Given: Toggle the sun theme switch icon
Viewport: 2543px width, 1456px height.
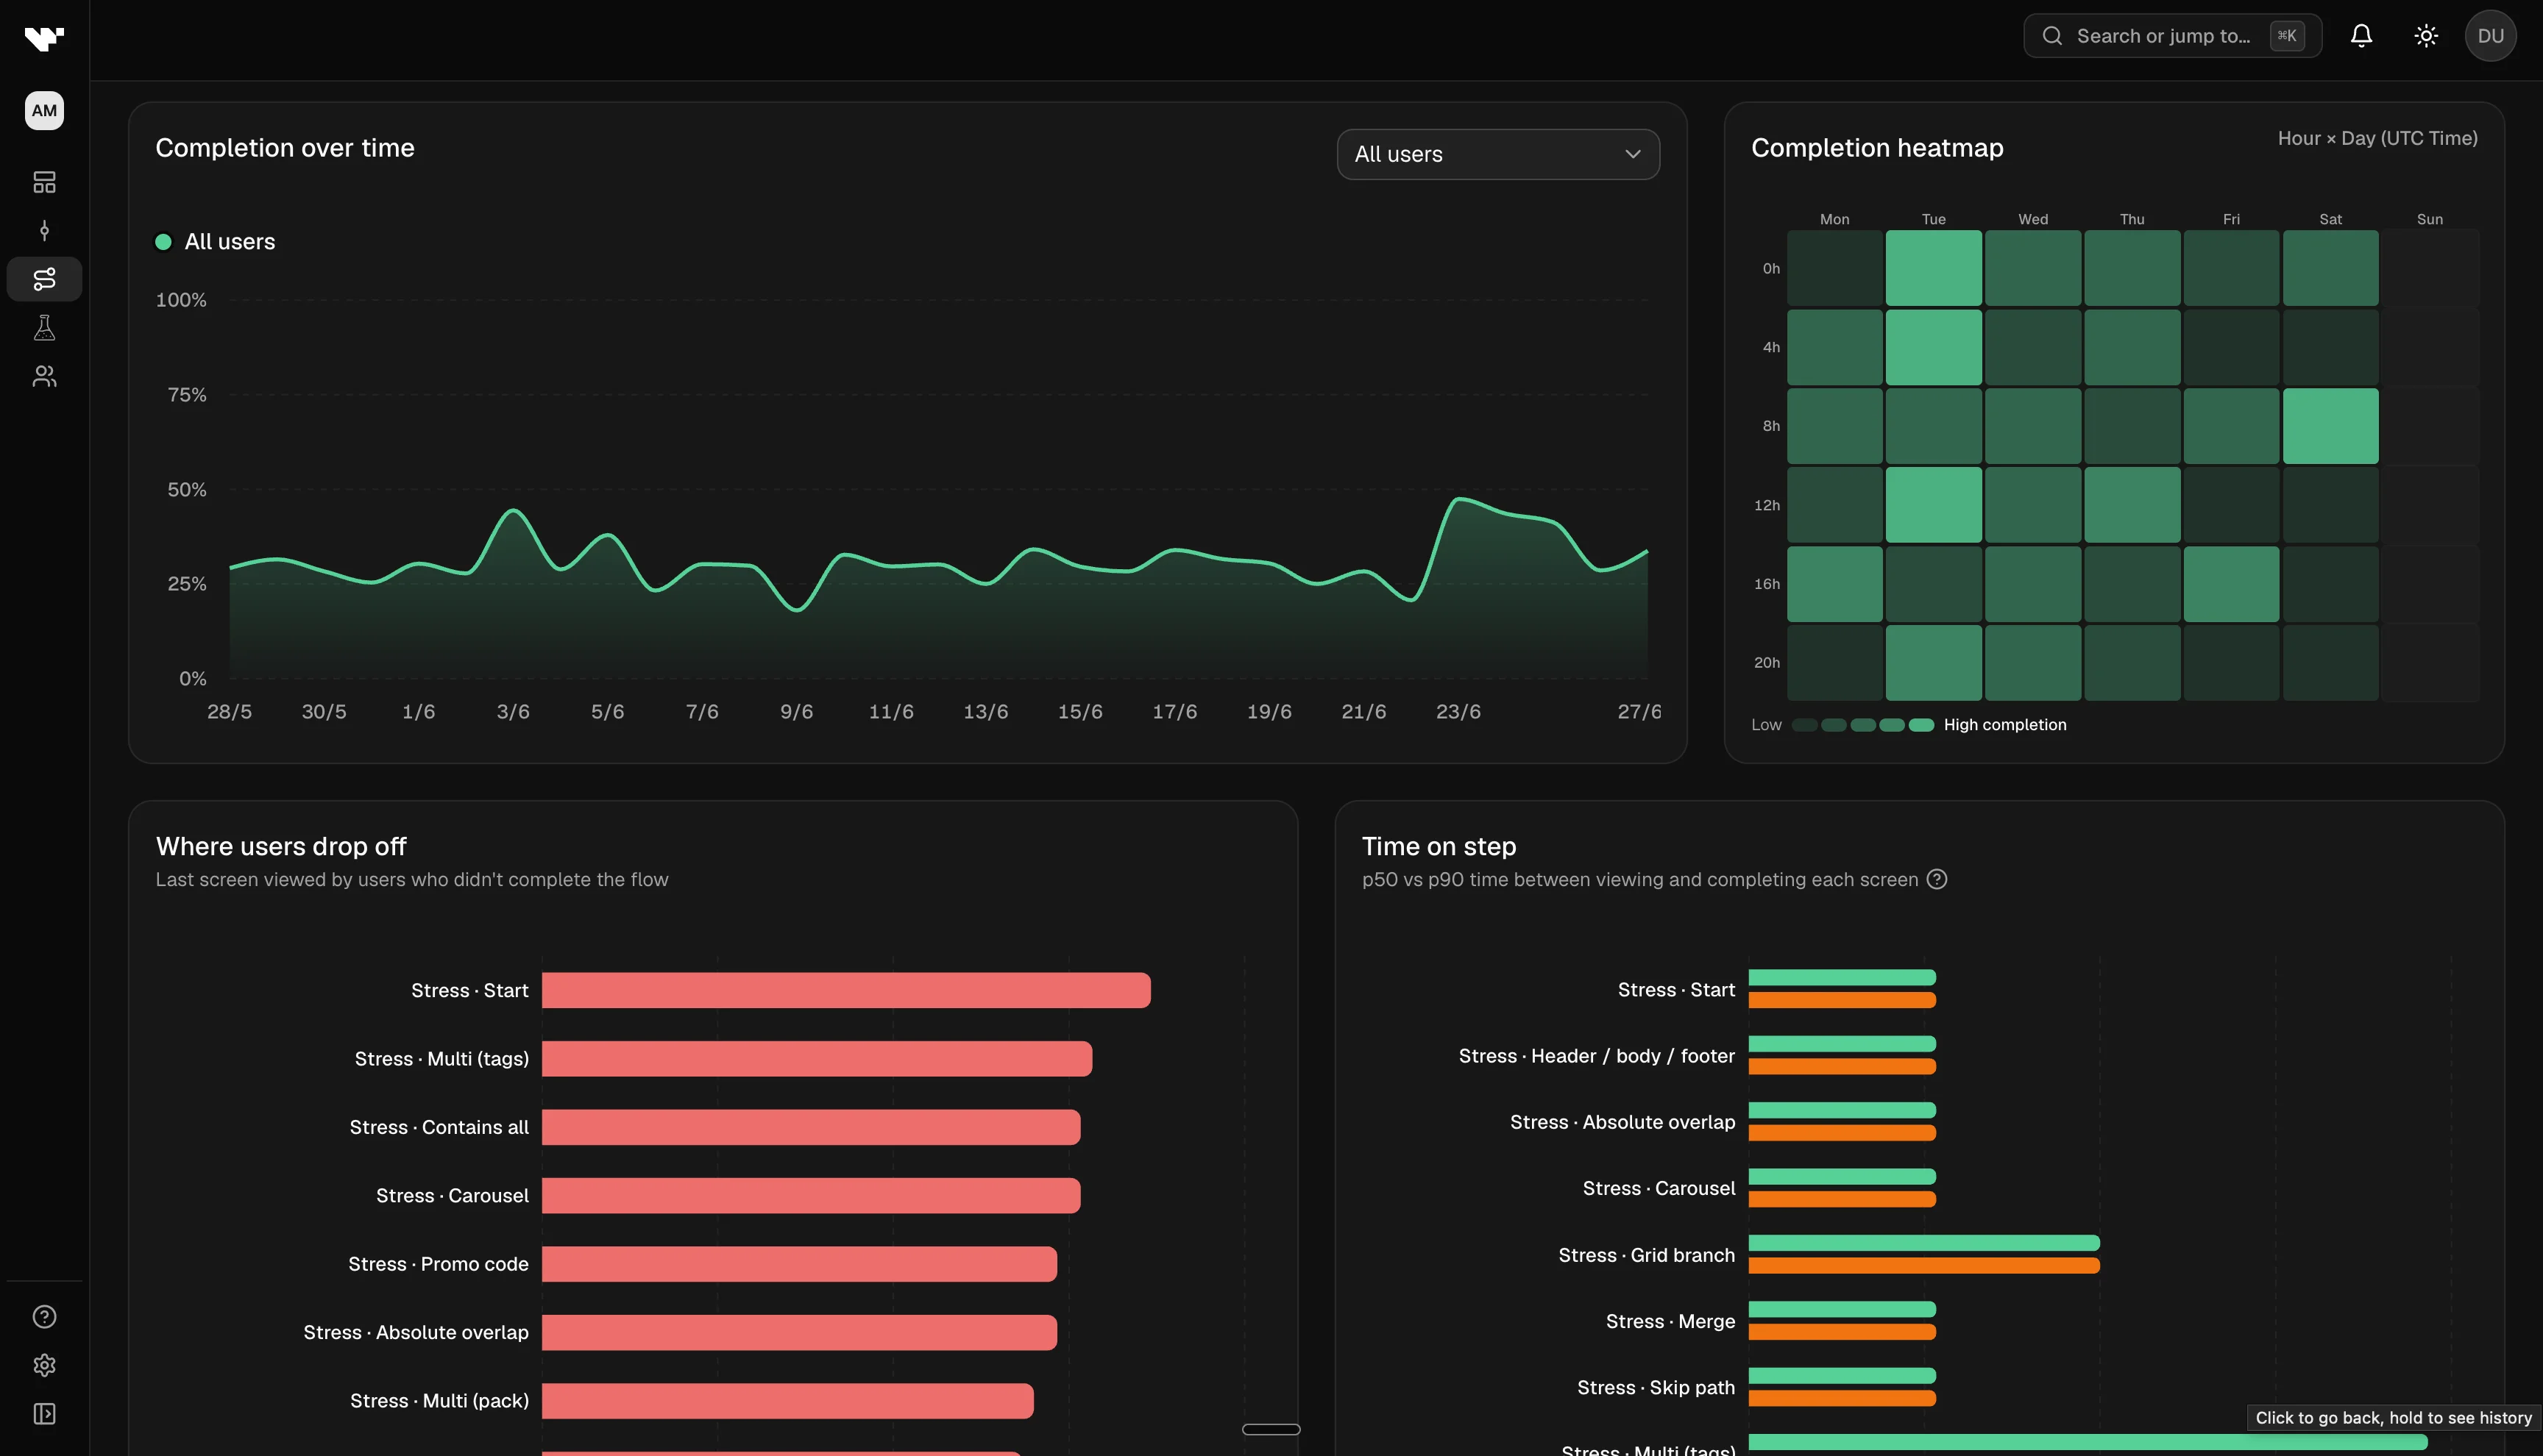Looking at the screenshot, I should click(x=2426, y=36).
